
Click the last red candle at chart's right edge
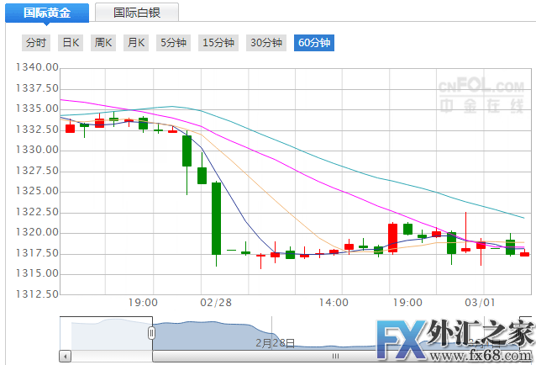pyautogui.click(x=525, y=254)
